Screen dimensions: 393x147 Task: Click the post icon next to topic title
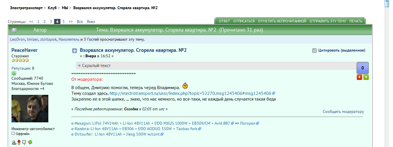pos(74,51)
